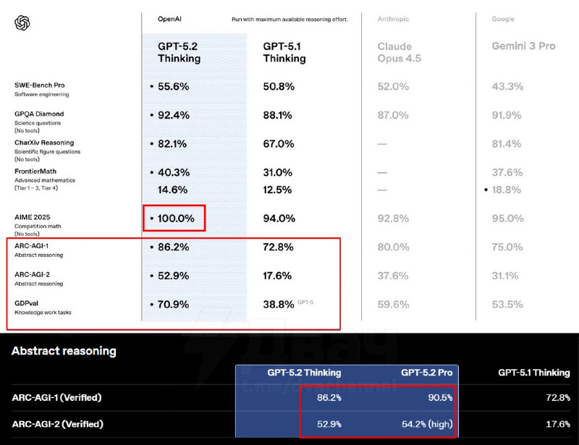
Task: Click the ARC-AGI-2 (Verified) row label
Action: click(57, 423)
